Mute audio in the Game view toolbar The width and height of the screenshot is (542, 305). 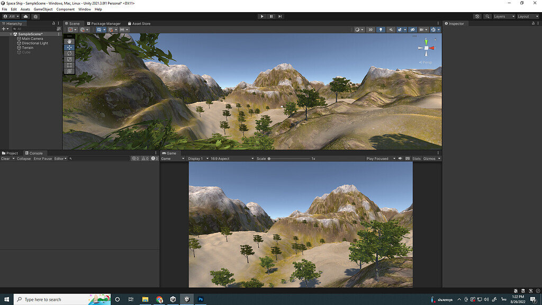click(x=401, y=158)
